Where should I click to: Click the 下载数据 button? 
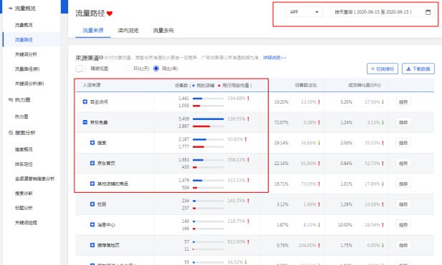click(418, 69)
